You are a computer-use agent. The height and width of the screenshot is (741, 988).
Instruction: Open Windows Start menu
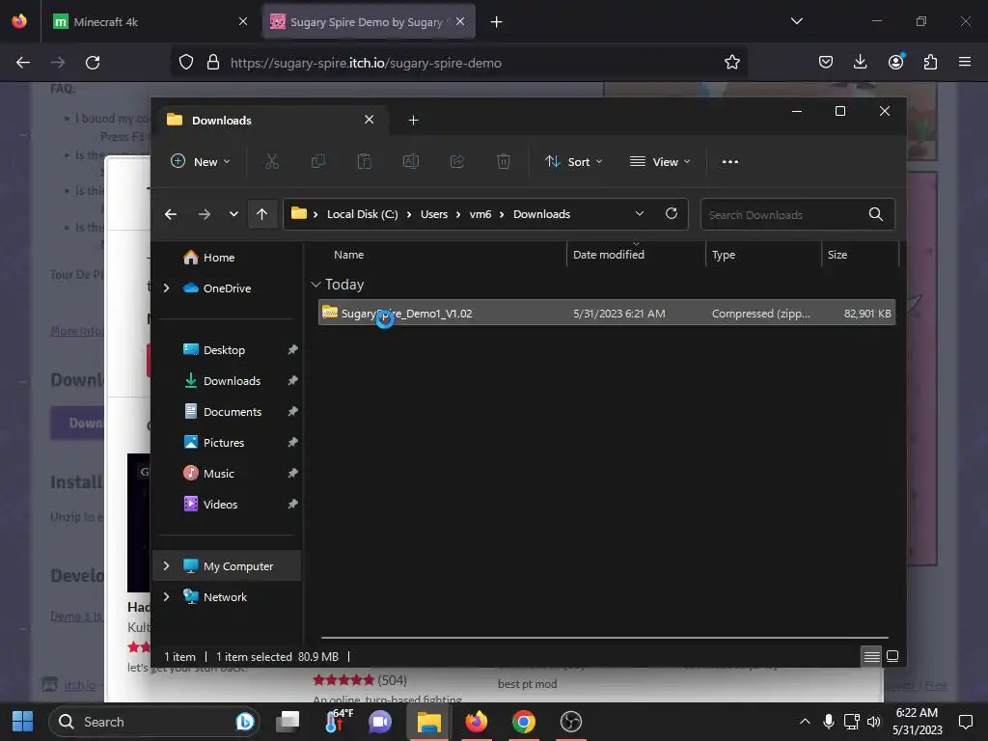click(x=23, y=722)
